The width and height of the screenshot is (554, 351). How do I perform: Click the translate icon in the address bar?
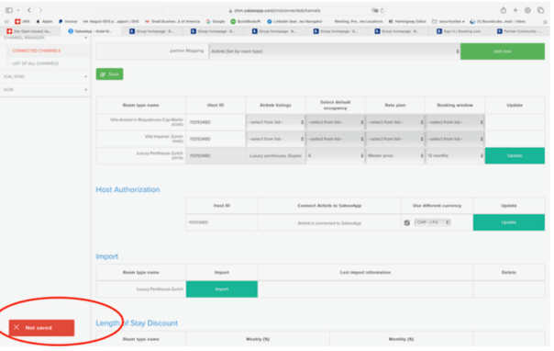click(x=374, y=11)
